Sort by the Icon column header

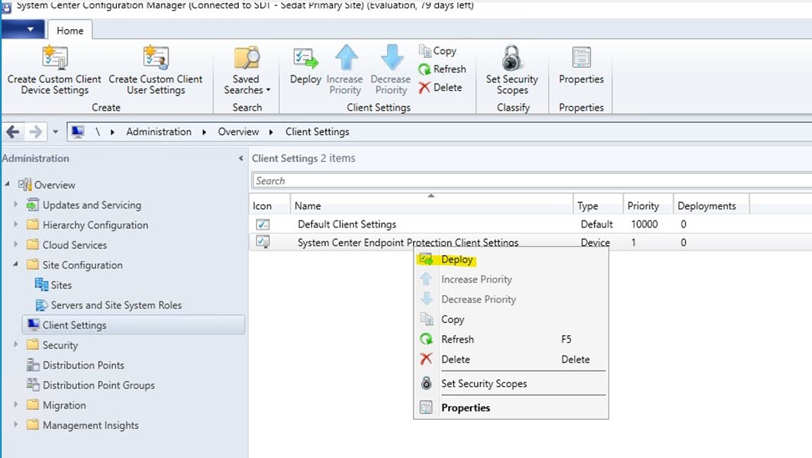coord(269,205)
